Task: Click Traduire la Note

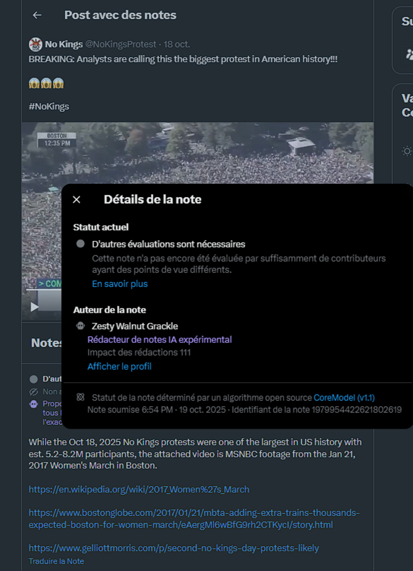Action: [x=56, y=561]
